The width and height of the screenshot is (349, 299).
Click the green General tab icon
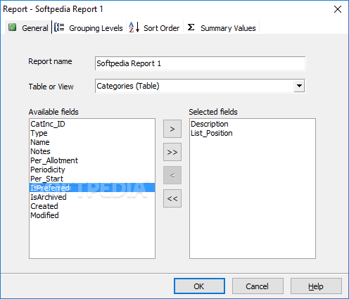(12, 27)
